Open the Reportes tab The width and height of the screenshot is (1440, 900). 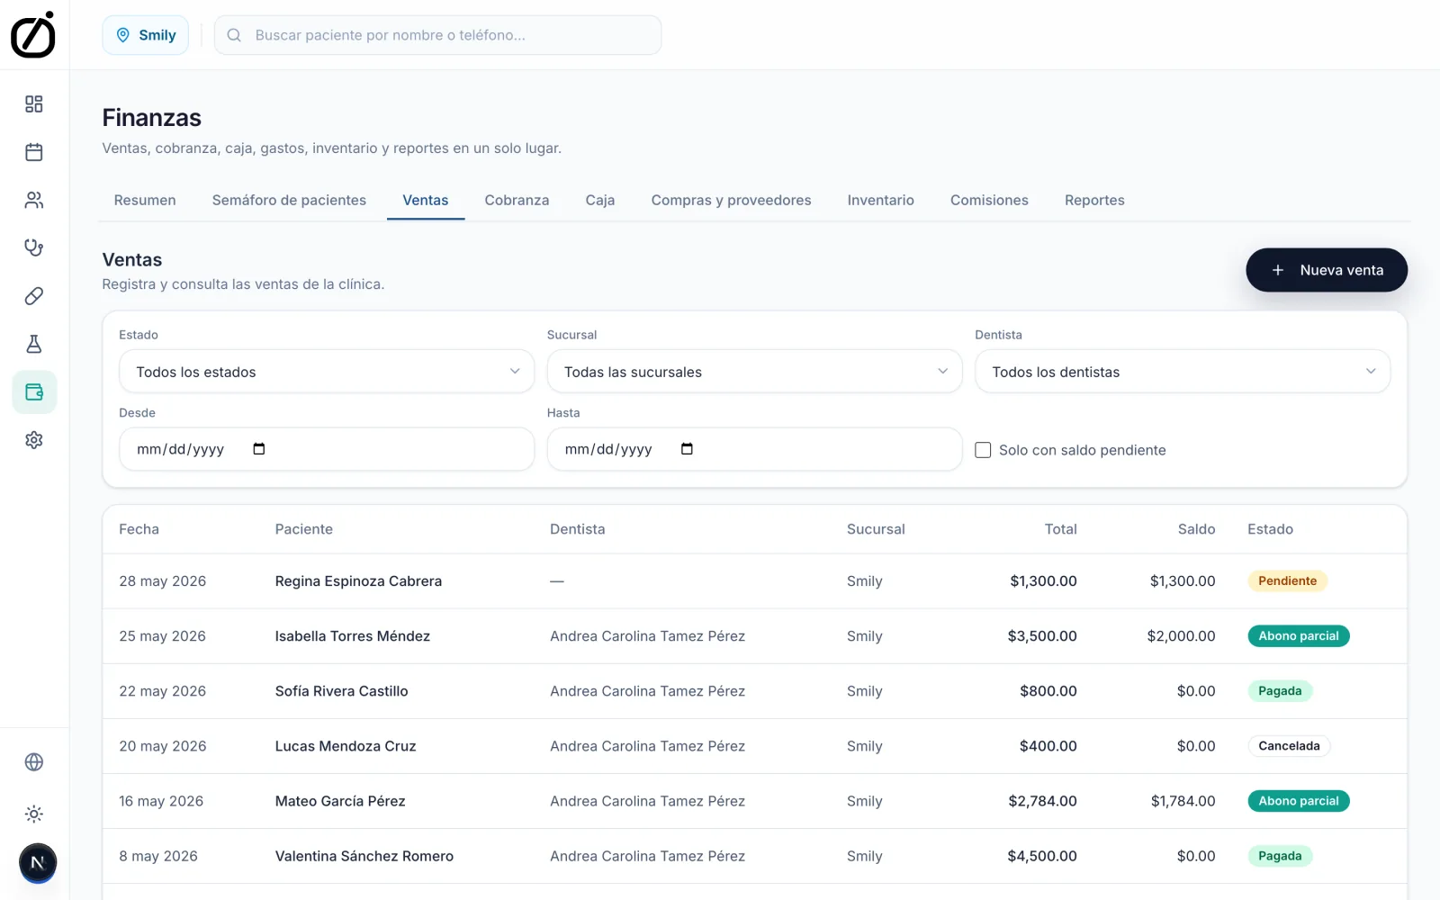coord(1094,200)
